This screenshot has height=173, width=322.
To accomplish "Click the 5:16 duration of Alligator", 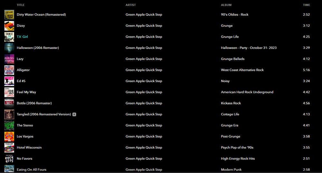I will tap(307, 70).
